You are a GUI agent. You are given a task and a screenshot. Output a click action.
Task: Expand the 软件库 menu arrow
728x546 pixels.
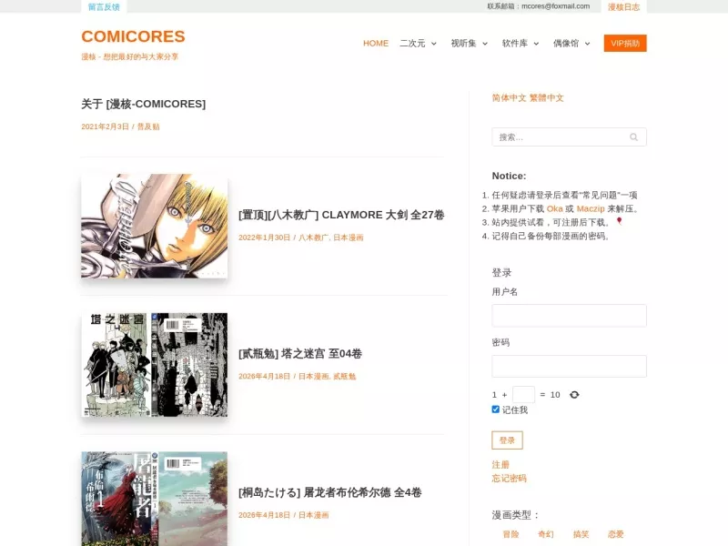(x=536, y=44)
